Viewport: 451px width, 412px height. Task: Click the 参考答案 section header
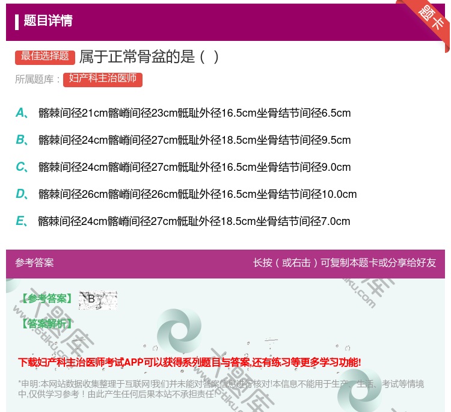34,263
